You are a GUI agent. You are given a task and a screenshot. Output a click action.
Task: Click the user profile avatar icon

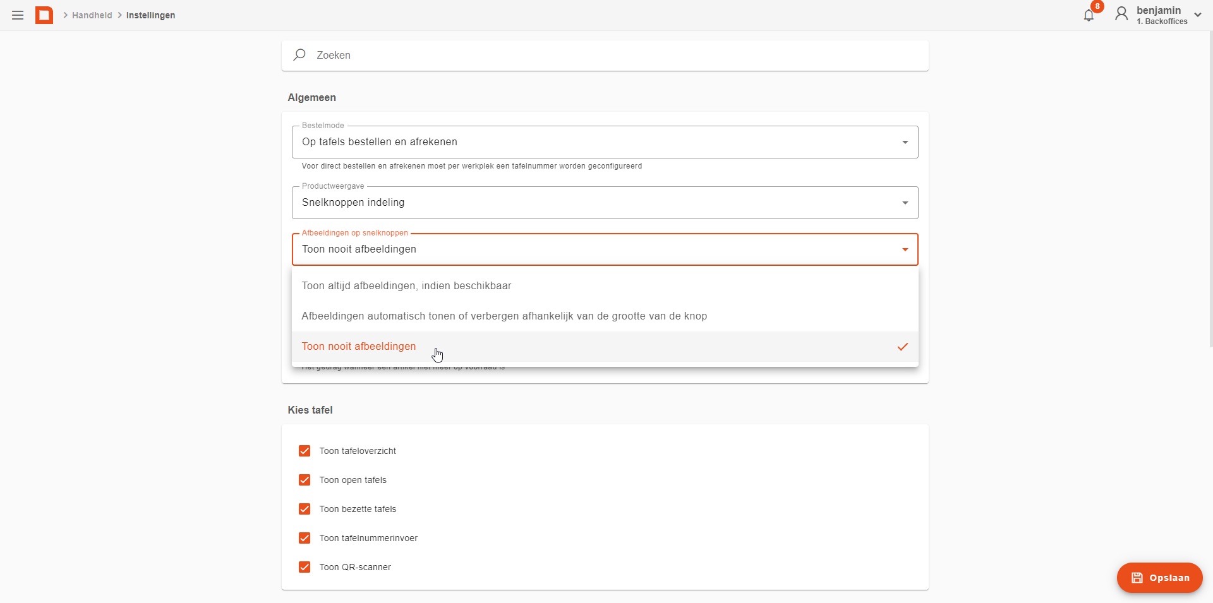click(x=1121, y=14)
